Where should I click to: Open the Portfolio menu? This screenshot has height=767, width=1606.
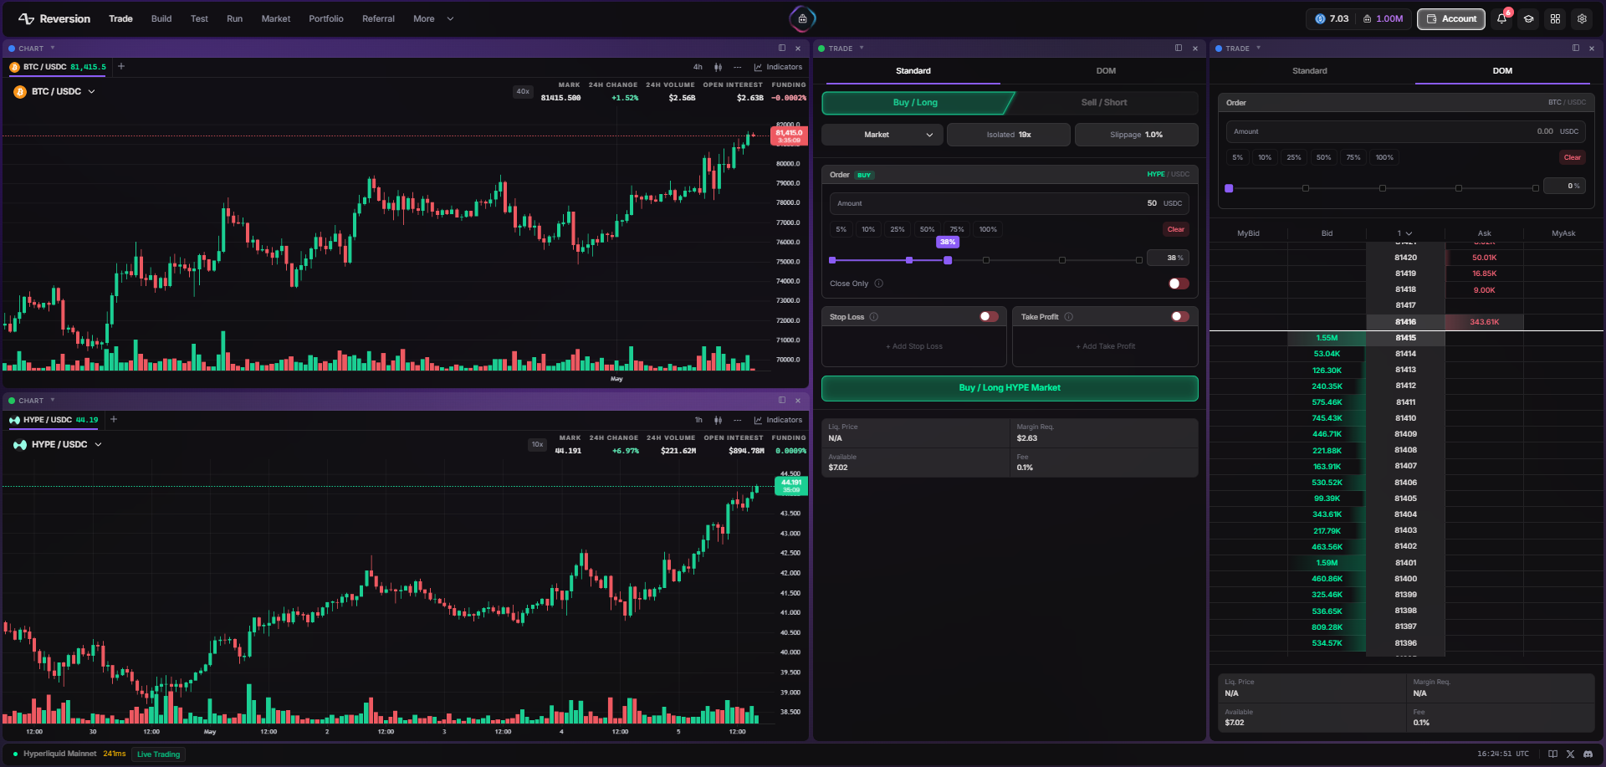(326, 18)
